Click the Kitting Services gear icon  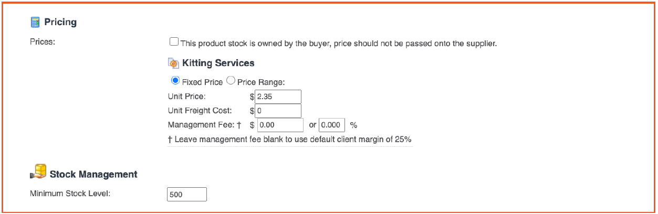tap(173, 63)
